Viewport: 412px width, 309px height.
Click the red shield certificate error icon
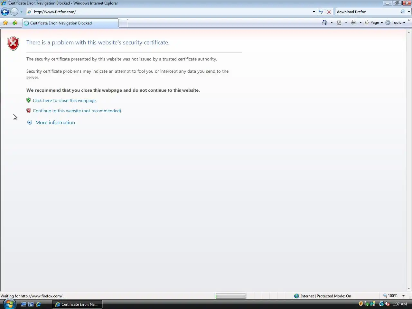coord(13,43)
